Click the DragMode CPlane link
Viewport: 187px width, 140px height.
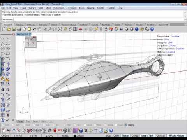[x=172, y=45]
